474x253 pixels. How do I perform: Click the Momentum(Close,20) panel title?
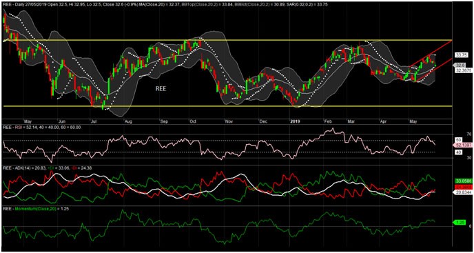37,209
